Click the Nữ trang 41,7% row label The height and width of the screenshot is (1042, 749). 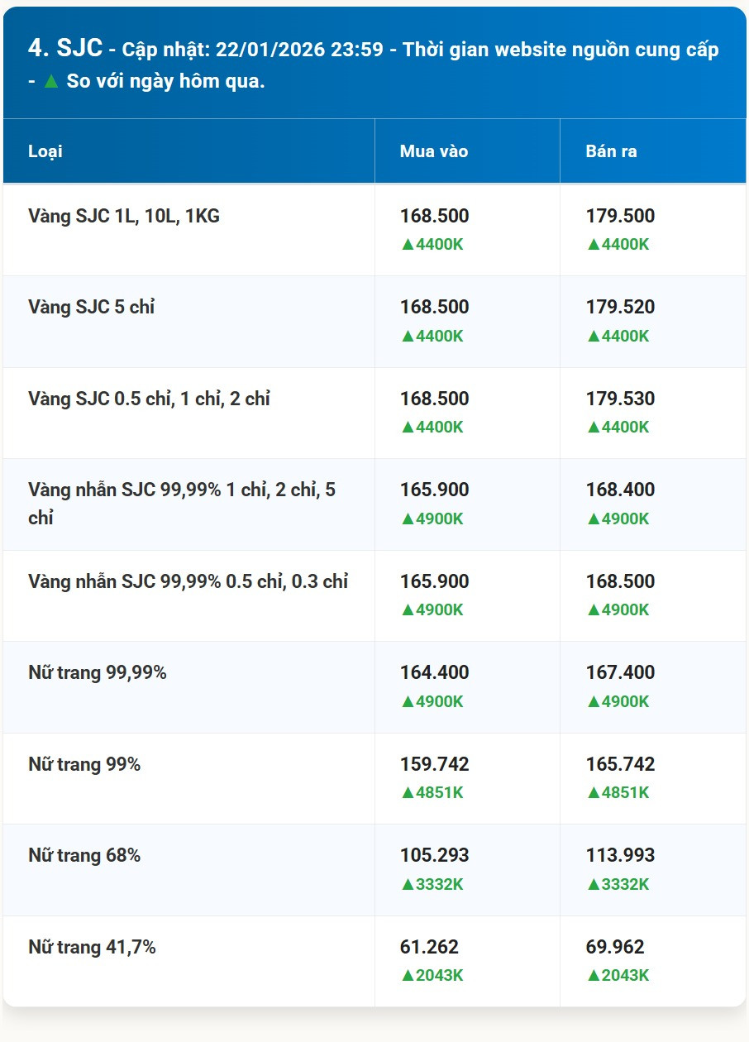92,947
